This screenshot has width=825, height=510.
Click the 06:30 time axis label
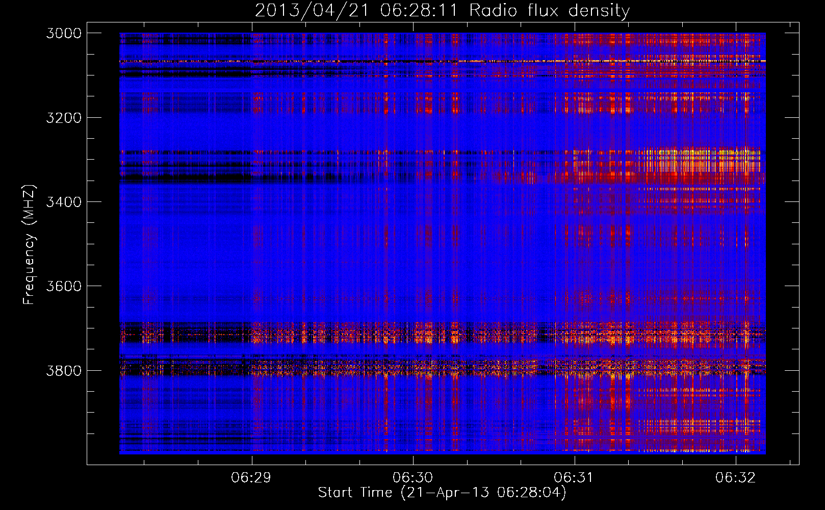(x=413, y=478)
